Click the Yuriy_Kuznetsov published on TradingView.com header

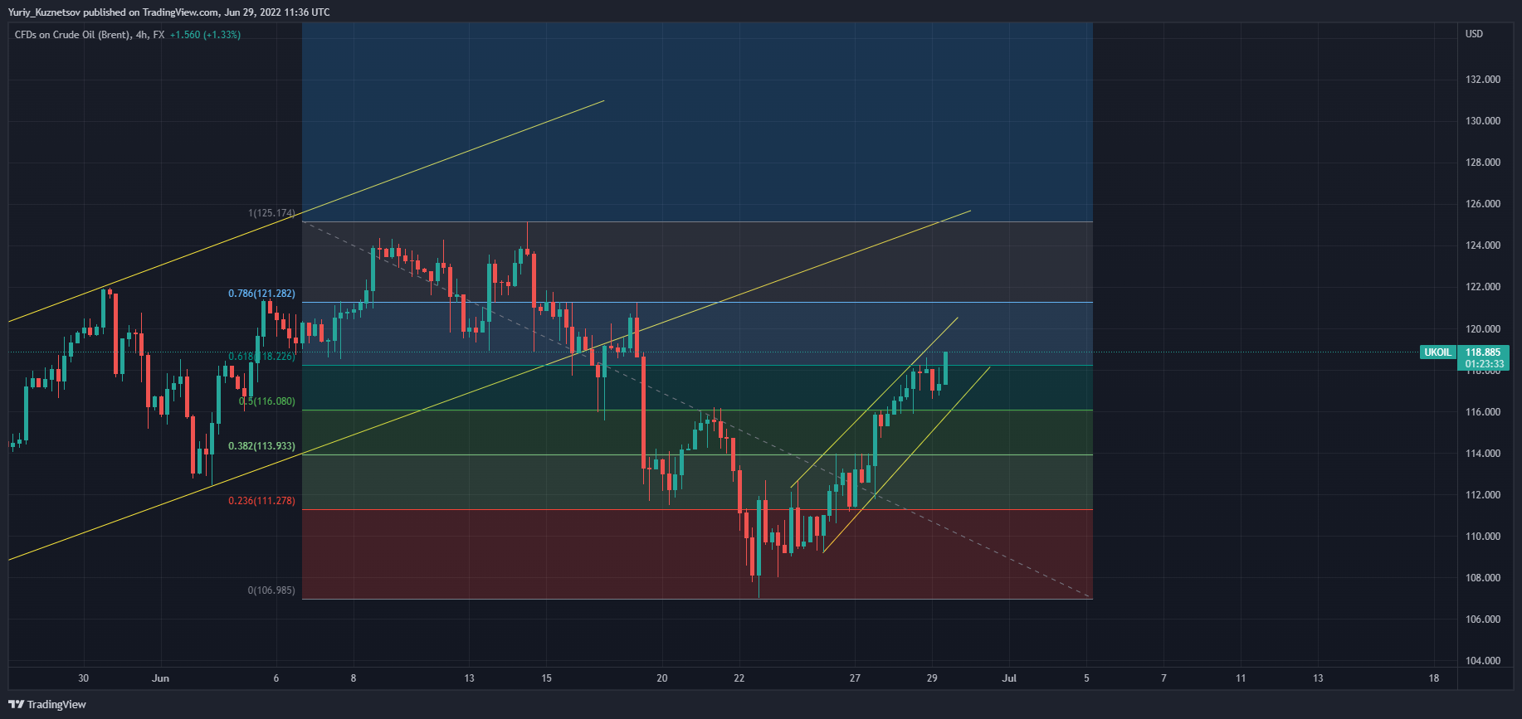click(x=168, y=12)
